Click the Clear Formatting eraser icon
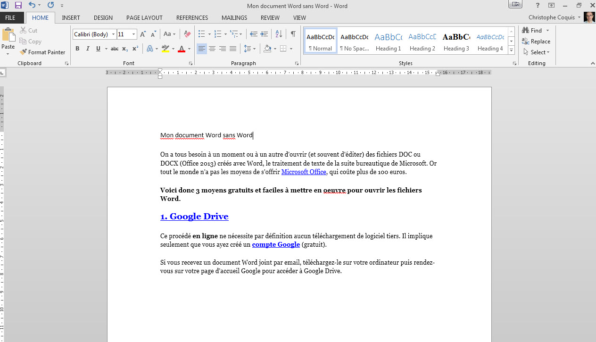The height and width of the screenshot is (342, 596). (187, 34)
